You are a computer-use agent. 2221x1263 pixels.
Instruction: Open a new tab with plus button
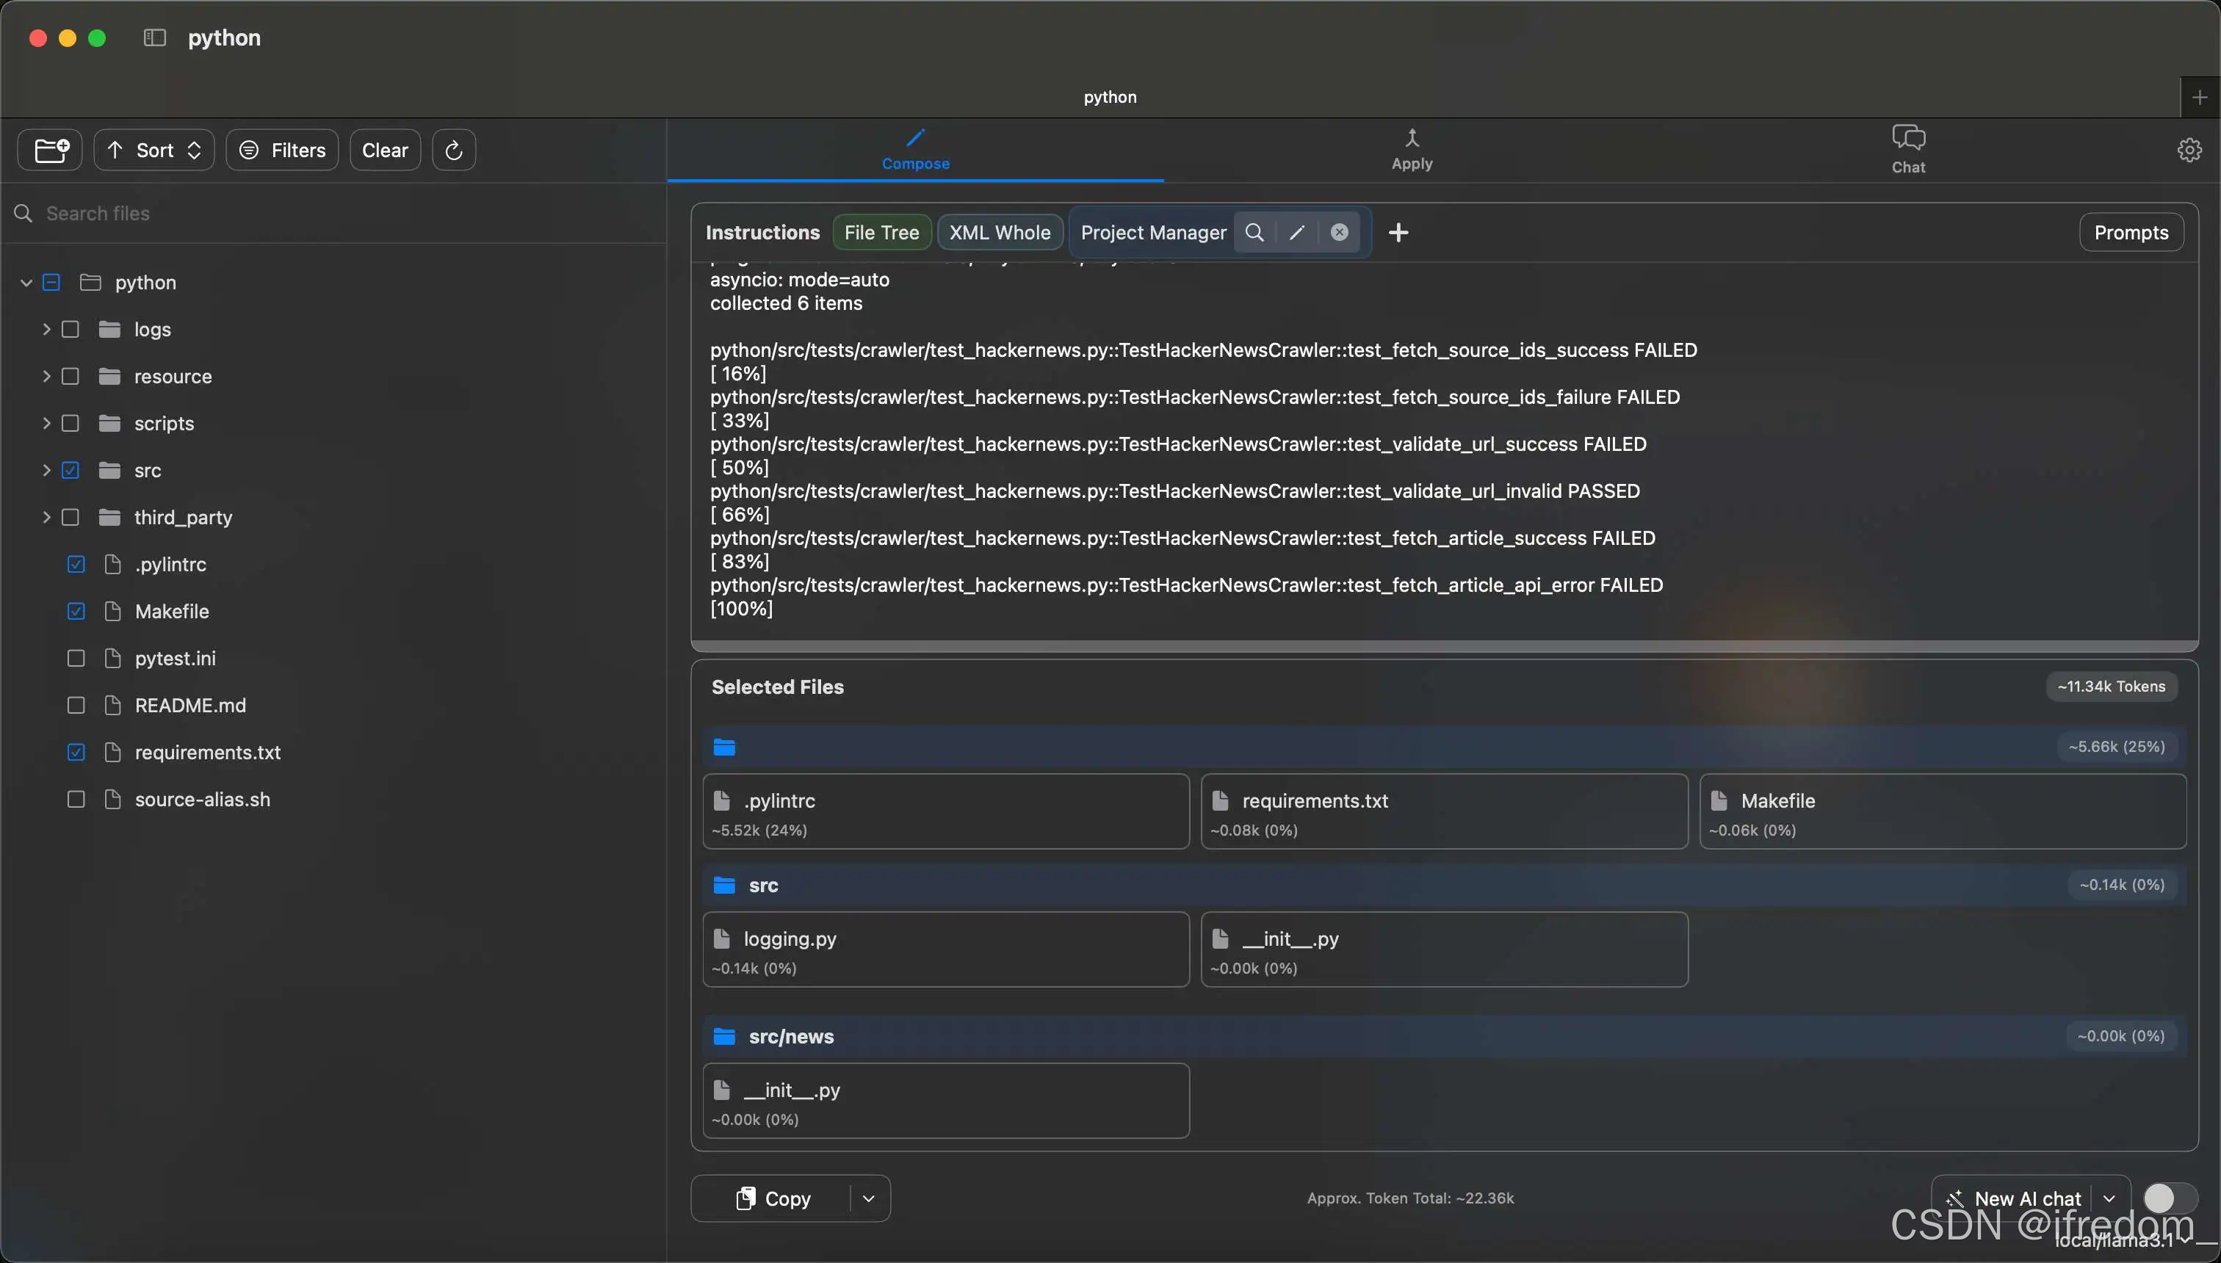tap(2199, 98)
